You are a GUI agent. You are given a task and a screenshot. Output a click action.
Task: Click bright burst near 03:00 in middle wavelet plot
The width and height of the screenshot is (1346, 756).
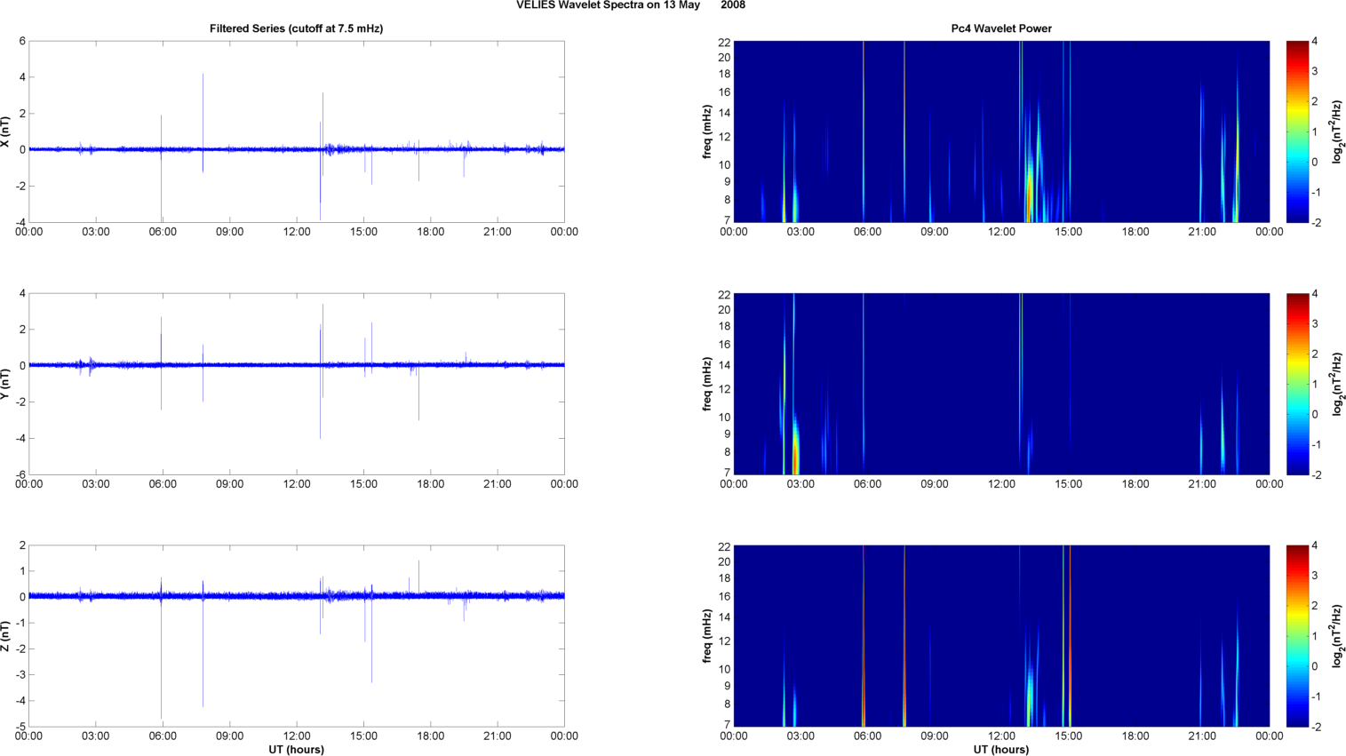795,449
